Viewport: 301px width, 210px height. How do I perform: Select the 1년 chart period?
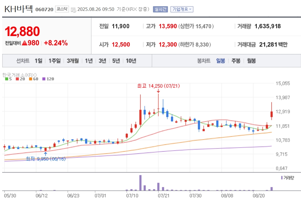tap(89, 61)
